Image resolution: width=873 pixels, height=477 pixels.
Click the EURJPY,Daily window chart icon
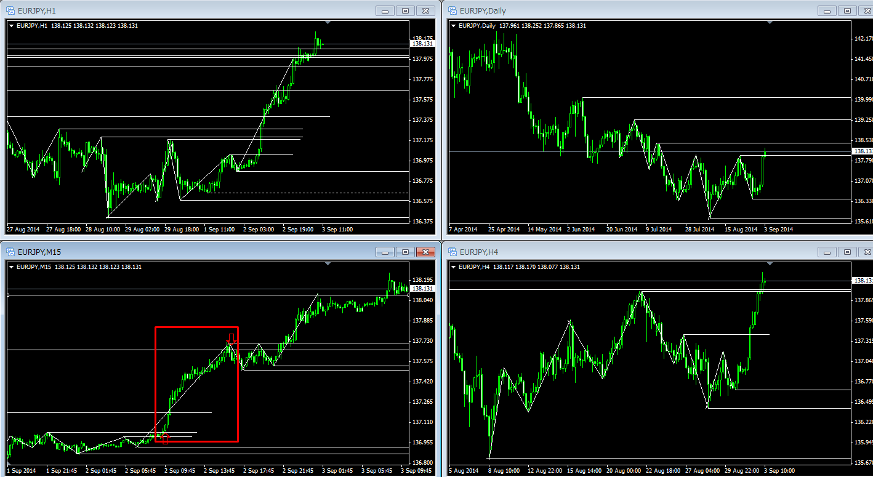(453, 10)
